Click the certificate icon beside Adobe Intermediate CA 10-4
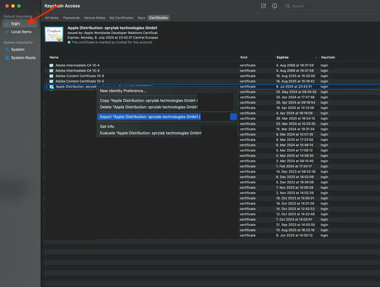Viewport: 380px width, 287px height. pyautogui.click(x=51, y=65)
